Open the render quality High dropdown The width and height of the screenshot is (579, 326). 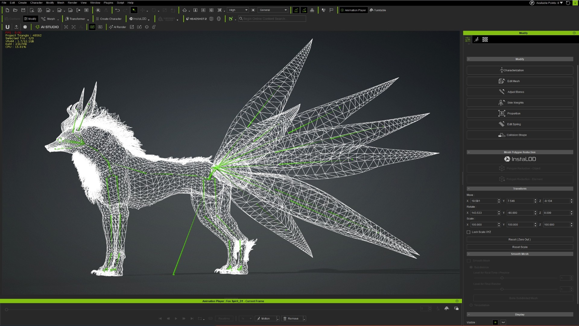(238, 10)
